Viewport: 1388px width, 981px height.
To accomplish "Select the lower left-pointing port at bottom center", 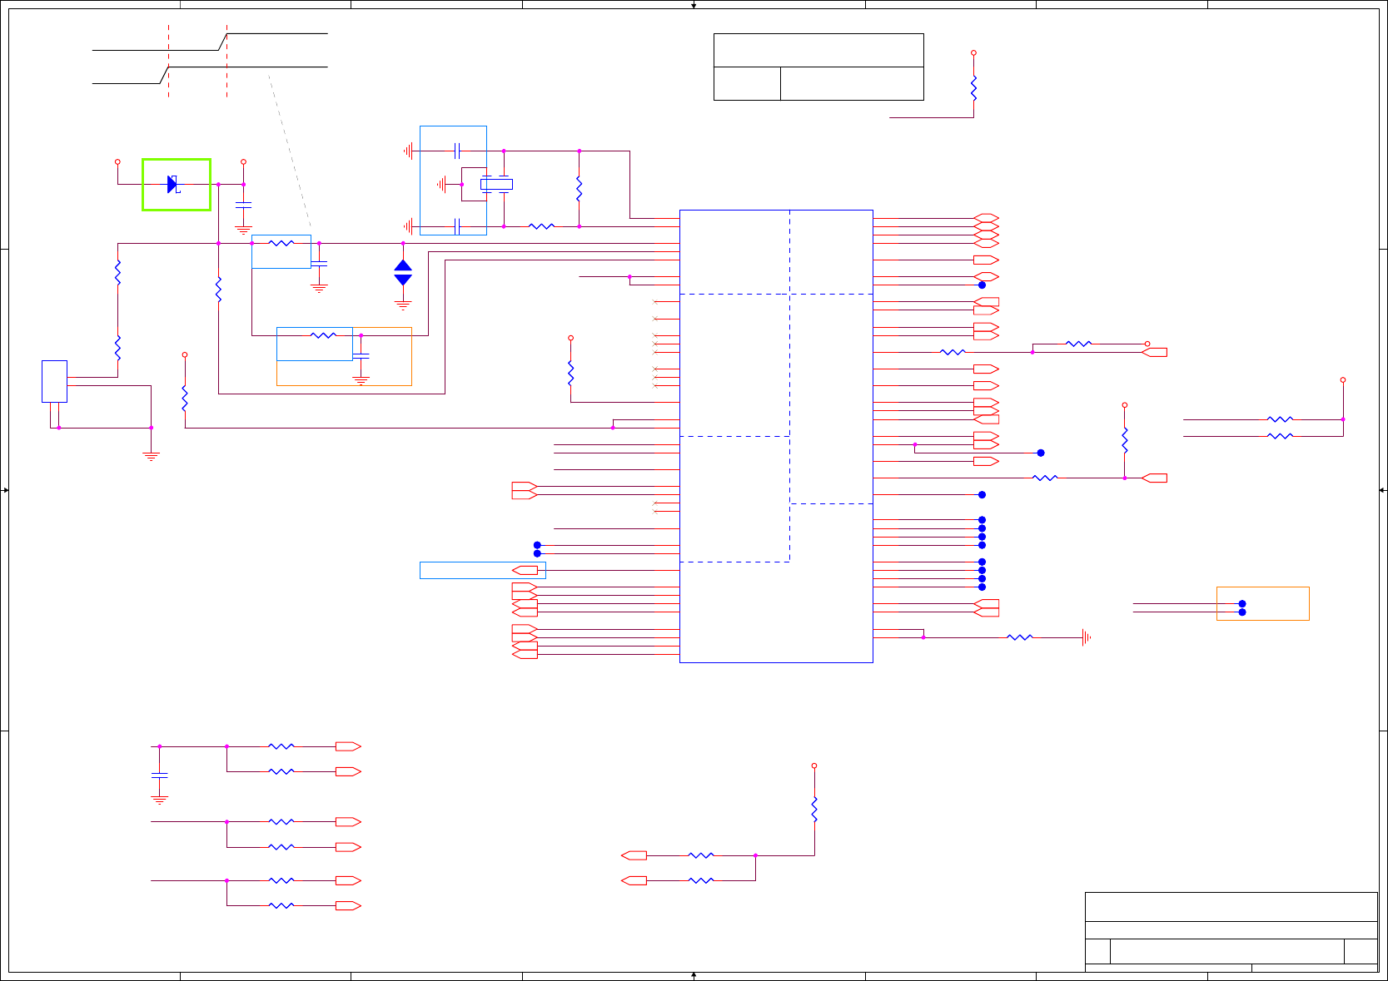I will point(634,880).
